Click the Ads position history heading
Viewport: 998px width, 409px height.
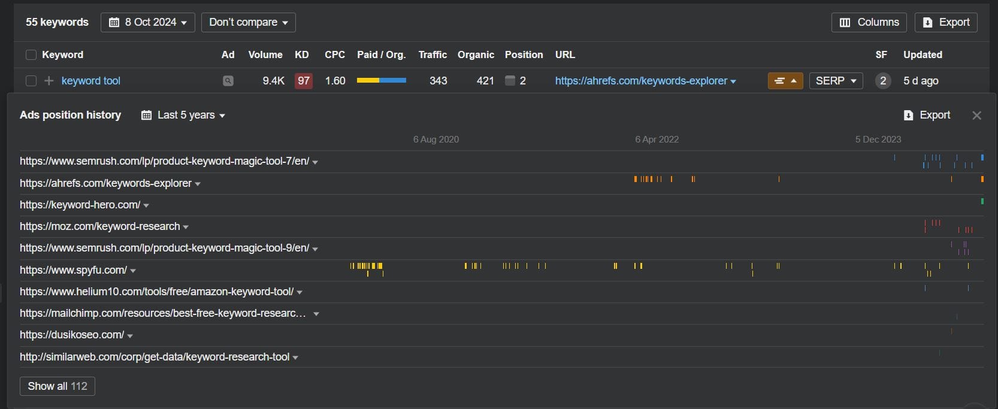click(x=71, y=115)
